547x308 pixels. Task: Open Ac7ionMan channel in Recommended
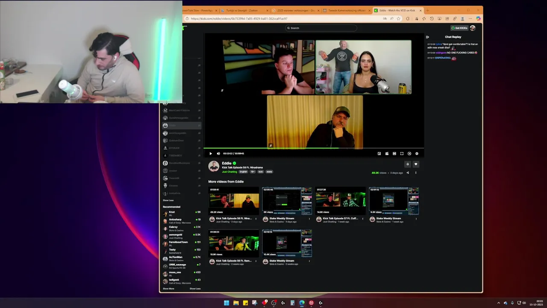coord(182,258)
